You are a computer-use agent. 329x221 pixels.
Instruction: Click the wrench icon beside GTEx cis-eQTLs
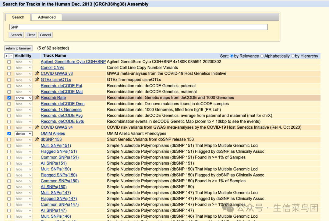(37, 80)
